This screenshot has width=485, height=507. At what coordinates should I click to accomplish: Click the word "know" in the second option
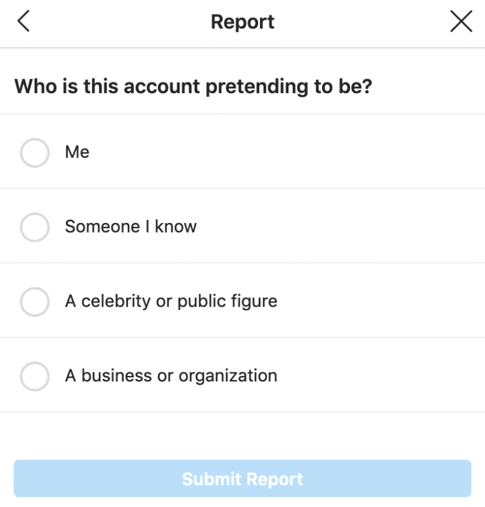176,227
